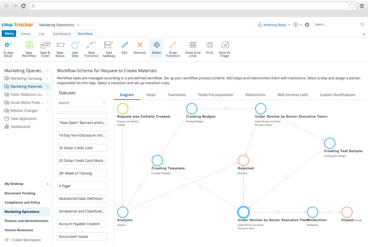Click the Save As Image icon
This screenshot has height=247, width=368.
[225, 45]
